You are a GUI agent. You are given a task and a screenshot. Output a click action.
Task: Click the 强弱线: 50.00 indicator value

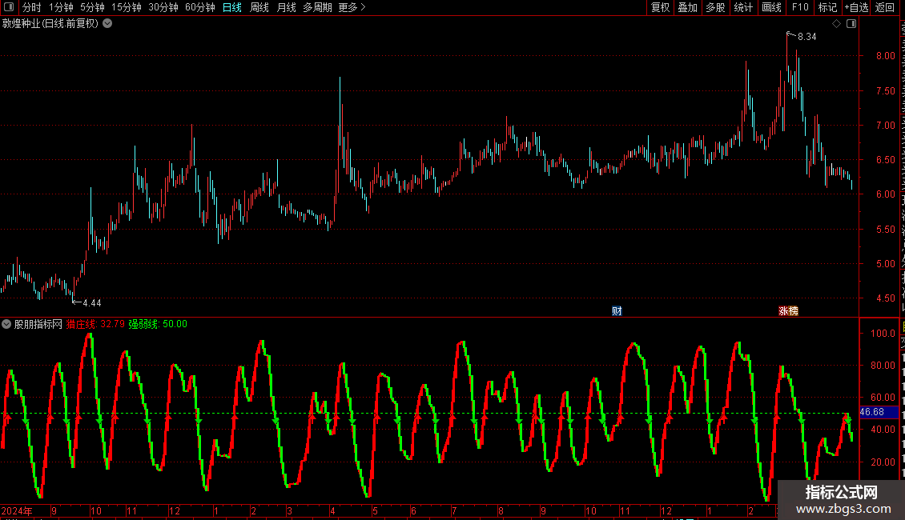158,324
